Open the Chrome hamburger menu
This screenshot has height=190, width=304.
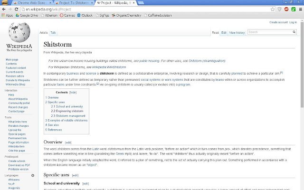pos(301,9)
